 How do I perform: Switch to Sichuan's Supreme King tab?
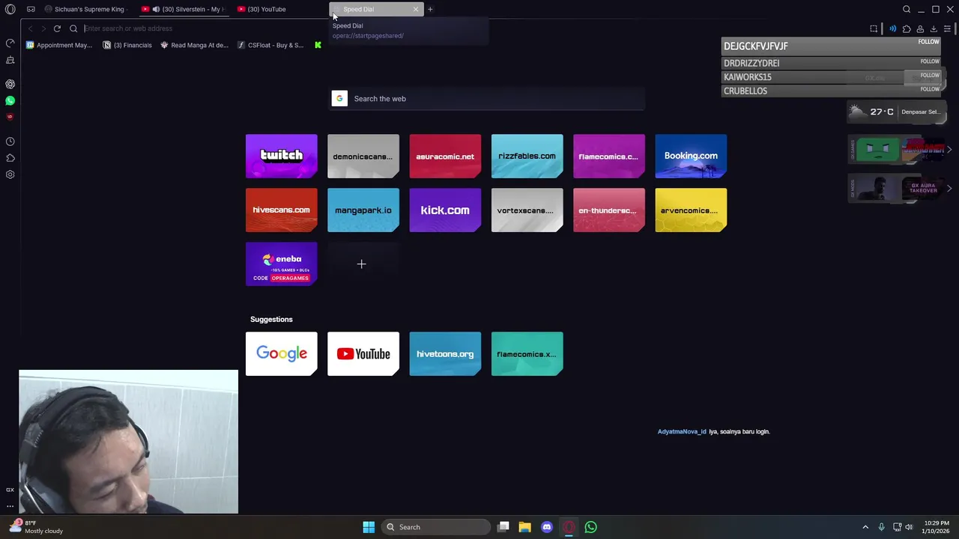(x=85, y=9)
